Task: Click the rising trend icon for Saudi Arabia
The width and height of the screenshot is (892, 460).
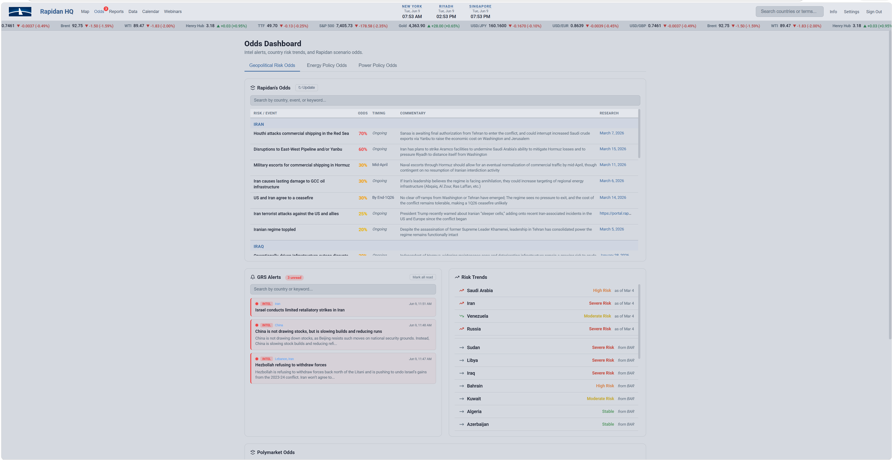Action: 462,290
